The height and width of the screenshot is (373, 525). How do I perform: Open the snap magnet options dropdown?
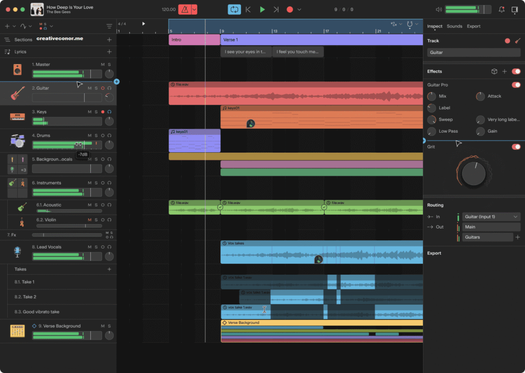click(417, 24)
